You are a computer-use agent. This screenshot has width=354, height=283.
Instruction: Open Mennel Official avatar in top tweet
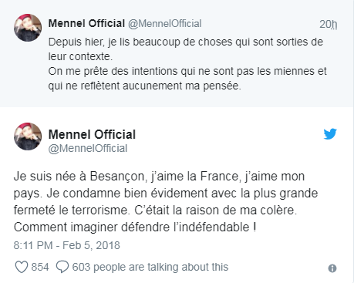point(28,28)
